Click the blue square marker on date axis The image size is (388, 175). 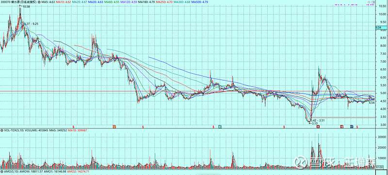351,127
